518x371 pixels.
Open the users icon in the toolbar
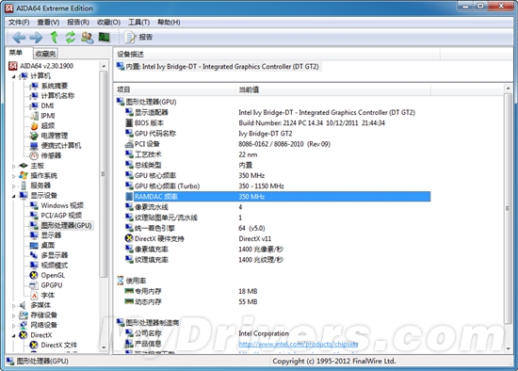click(88, 38)
